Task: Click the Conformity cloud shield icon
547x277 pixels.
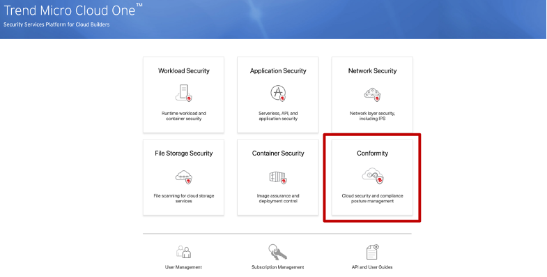Action: tap(373, 176)
